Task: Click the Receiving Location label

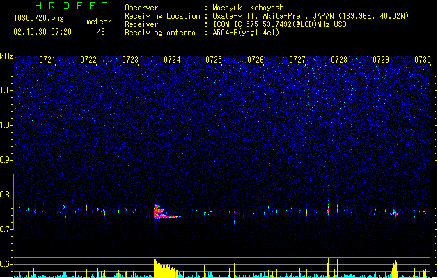Action: 162,16
